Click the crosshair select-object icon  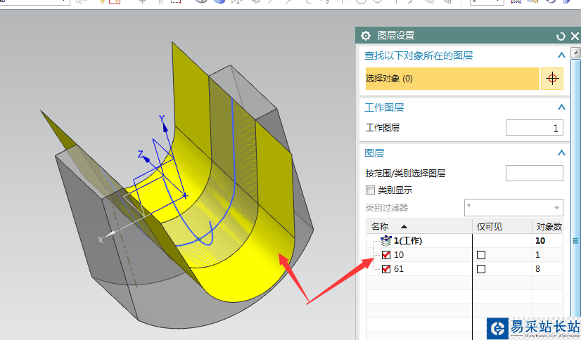click(552, 79)
